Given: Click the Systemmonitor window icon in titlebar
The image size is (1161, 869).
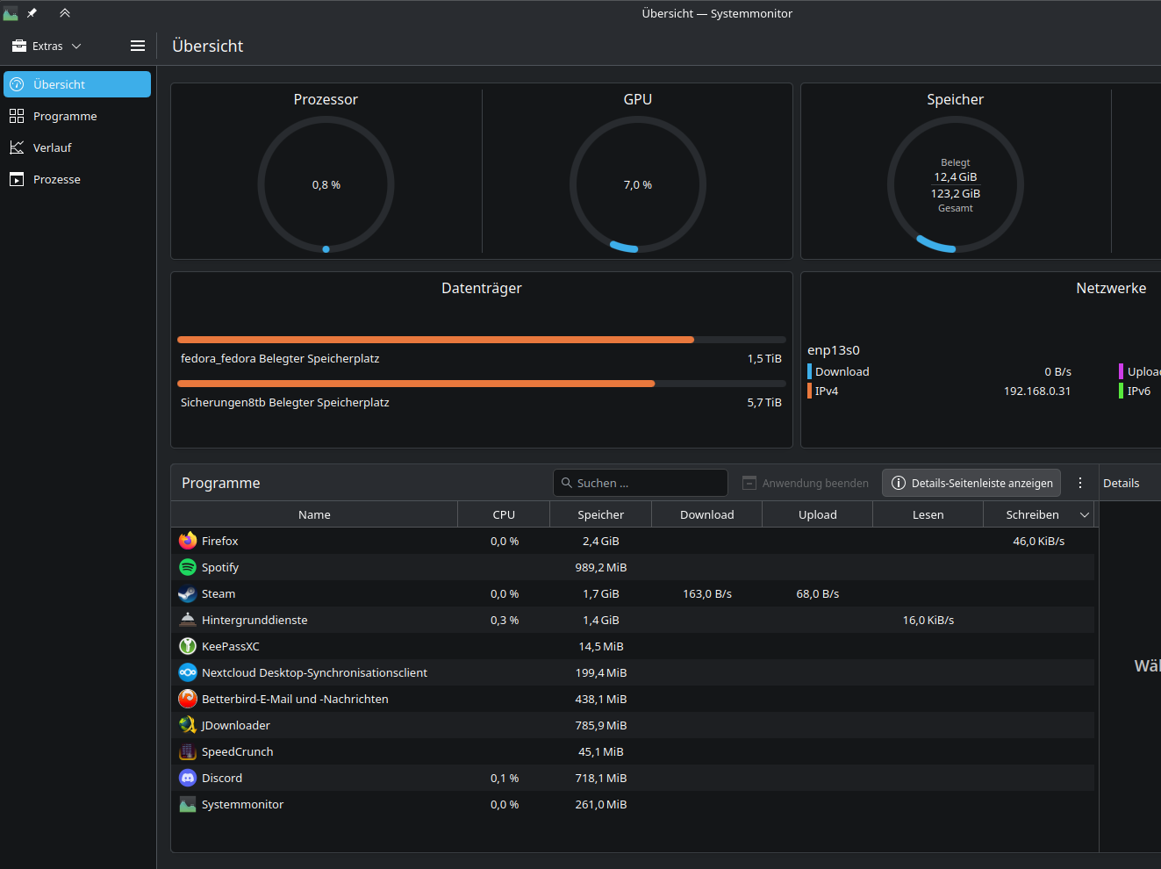Looking at the screenshot, I should pyautogui.click(x=10, y=13).
